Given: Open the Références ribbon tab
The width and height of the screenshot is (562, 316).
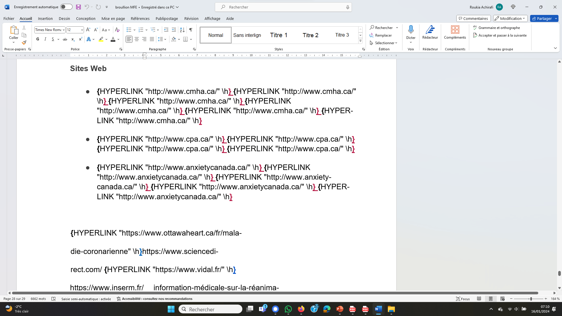Looking at the screenshot, I should click(140, 18).
